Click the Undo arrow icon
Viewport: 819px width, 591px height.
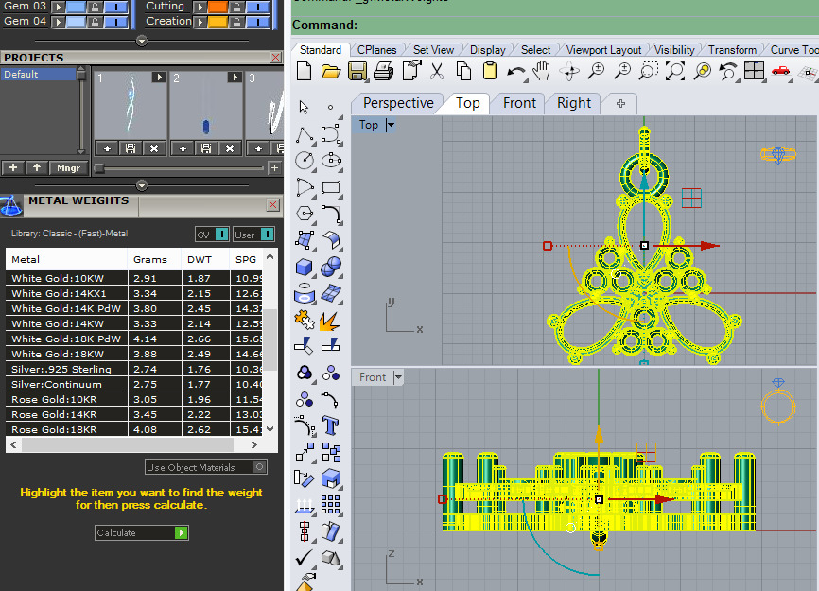(516, 72)
